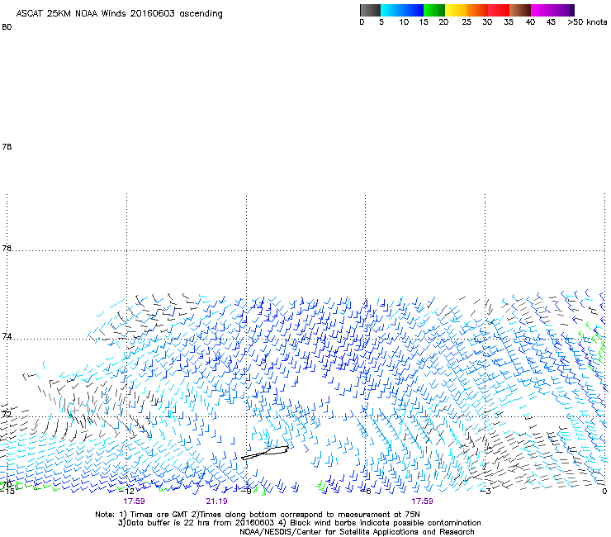
Task: Click the yellow 20-25 knots color segment
Action: point(456,10)
